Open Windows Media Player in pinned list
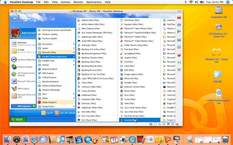The width and height of the screenshot is (233, 145). (24, 60)
